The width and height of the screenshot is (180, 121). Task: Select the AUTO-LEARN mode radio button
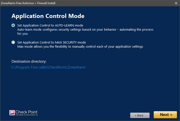13,25
